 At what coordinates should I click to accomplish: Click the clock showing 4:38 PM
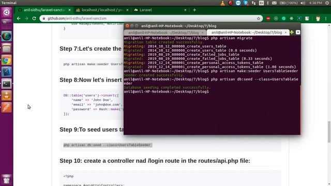(315, 3)
